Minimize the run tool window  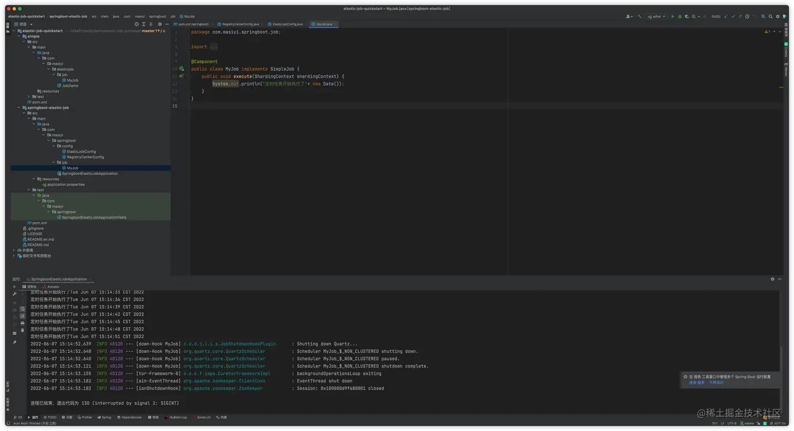tap(780, 279)
